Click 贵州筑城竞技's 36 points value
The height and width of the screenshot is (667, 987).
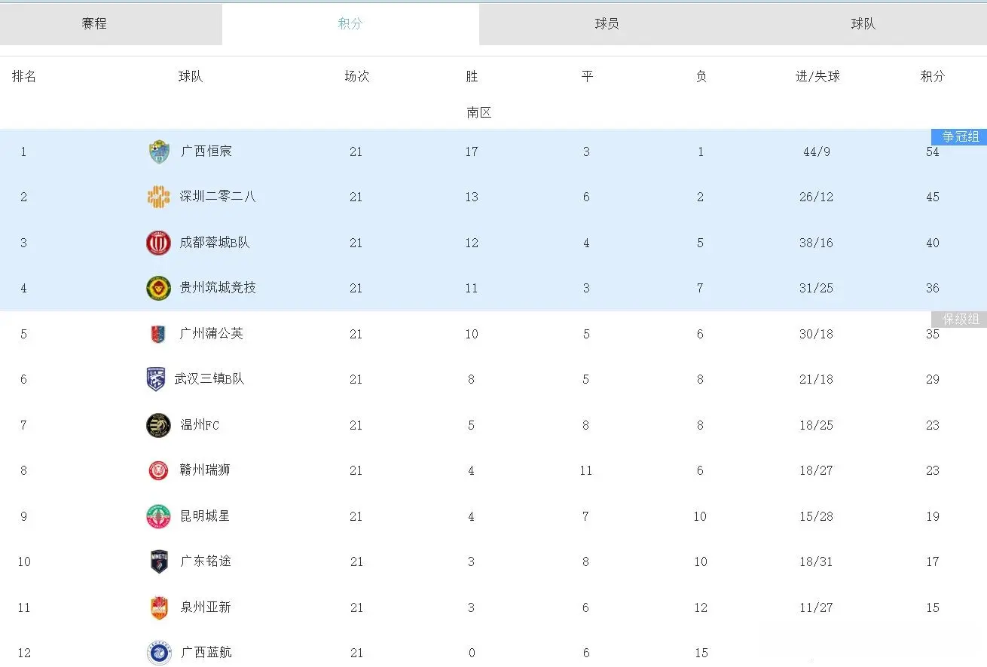point(933,289)
